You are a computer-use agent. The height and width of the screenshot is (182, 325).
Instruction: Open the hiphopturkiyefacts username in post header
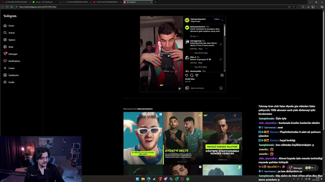(198, 19)
